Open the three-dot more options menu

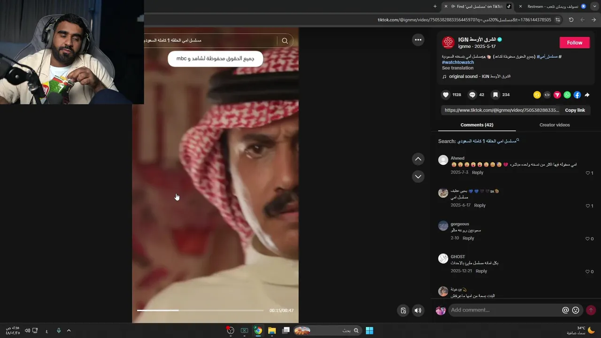[x=418, y=40]
